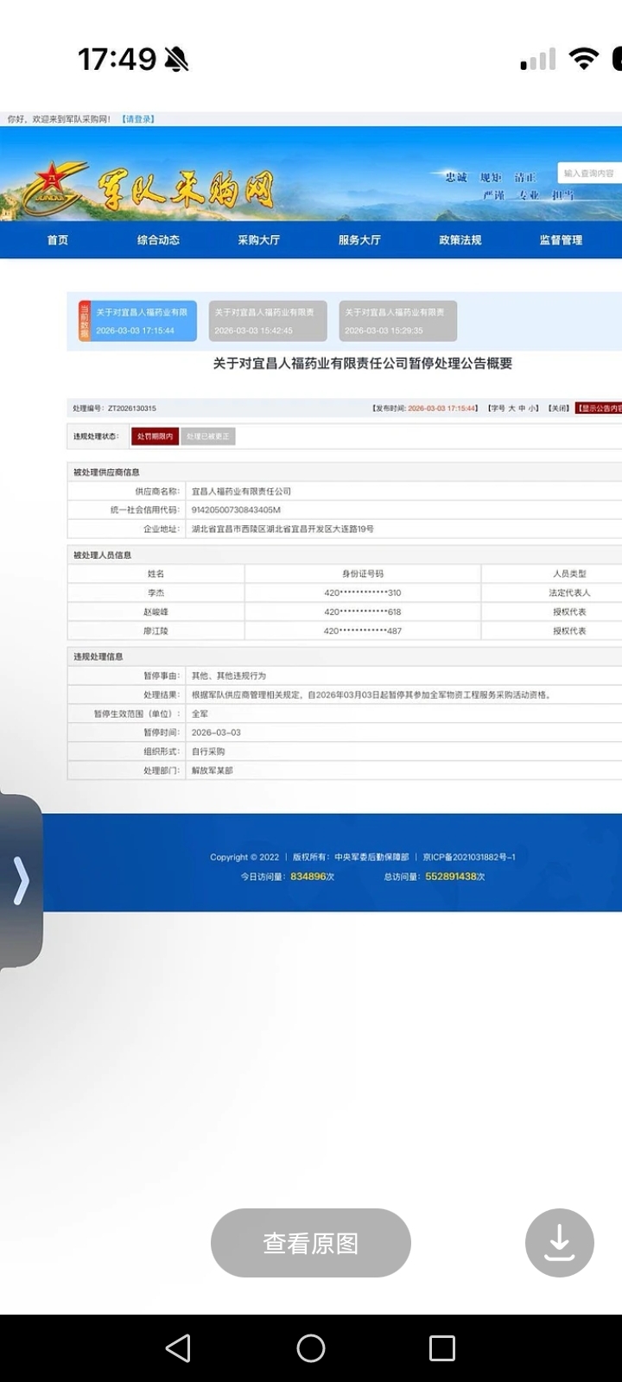This screenshot has height=1382, width=622.
Task: Open the 监督管理 menu item
Action: [x=561, y=240]
